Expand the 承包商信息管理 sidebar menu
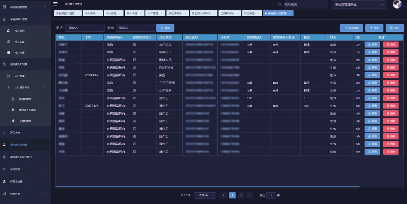Screen dimensions: 407x204 tap(45, 7)
